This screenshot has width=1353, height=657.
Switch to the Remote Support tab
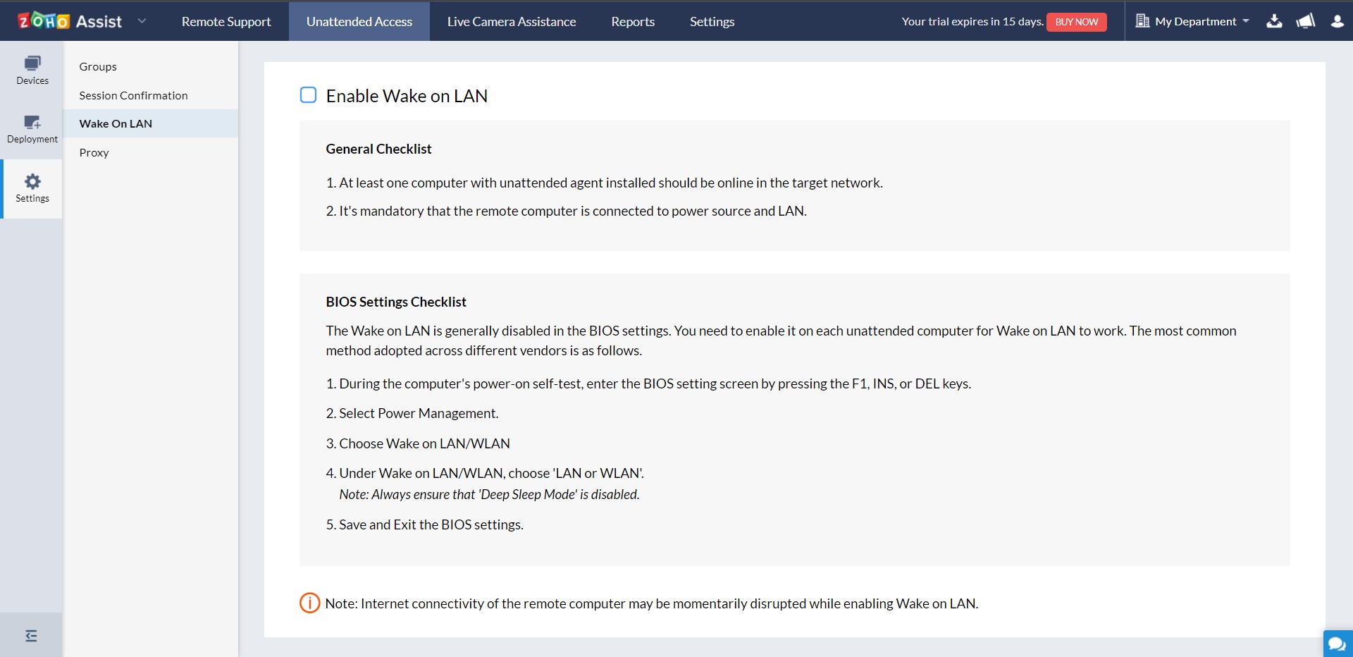click(x=226, y=21)
